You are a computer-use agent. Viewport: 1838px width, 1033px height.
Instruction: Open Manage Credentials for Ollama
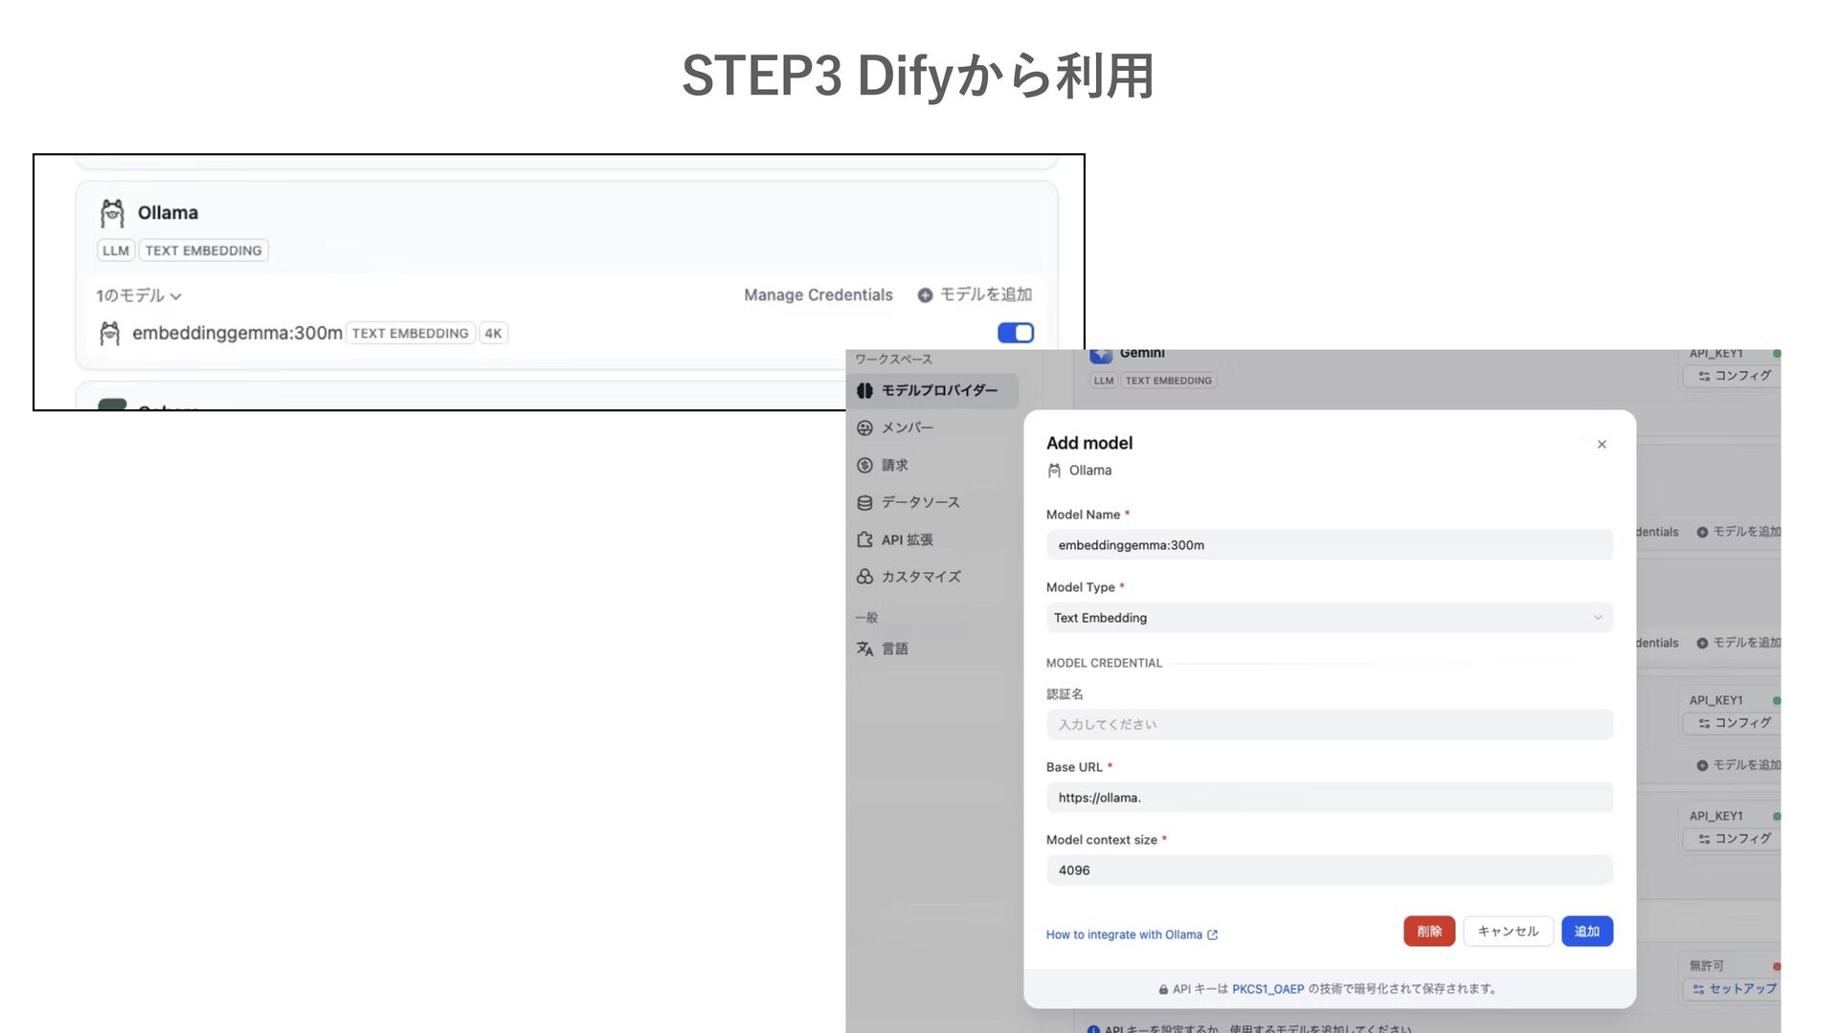click(x=818, y=295)
